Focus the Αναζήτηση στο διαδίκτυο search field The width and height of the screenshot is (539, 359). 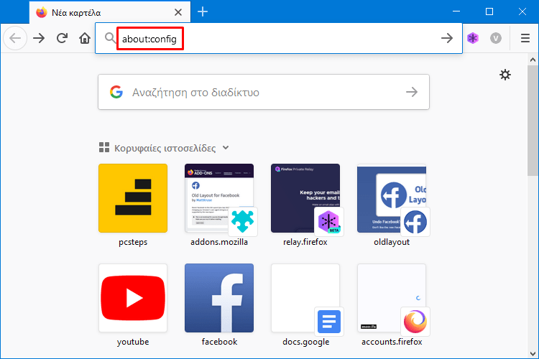264,92
